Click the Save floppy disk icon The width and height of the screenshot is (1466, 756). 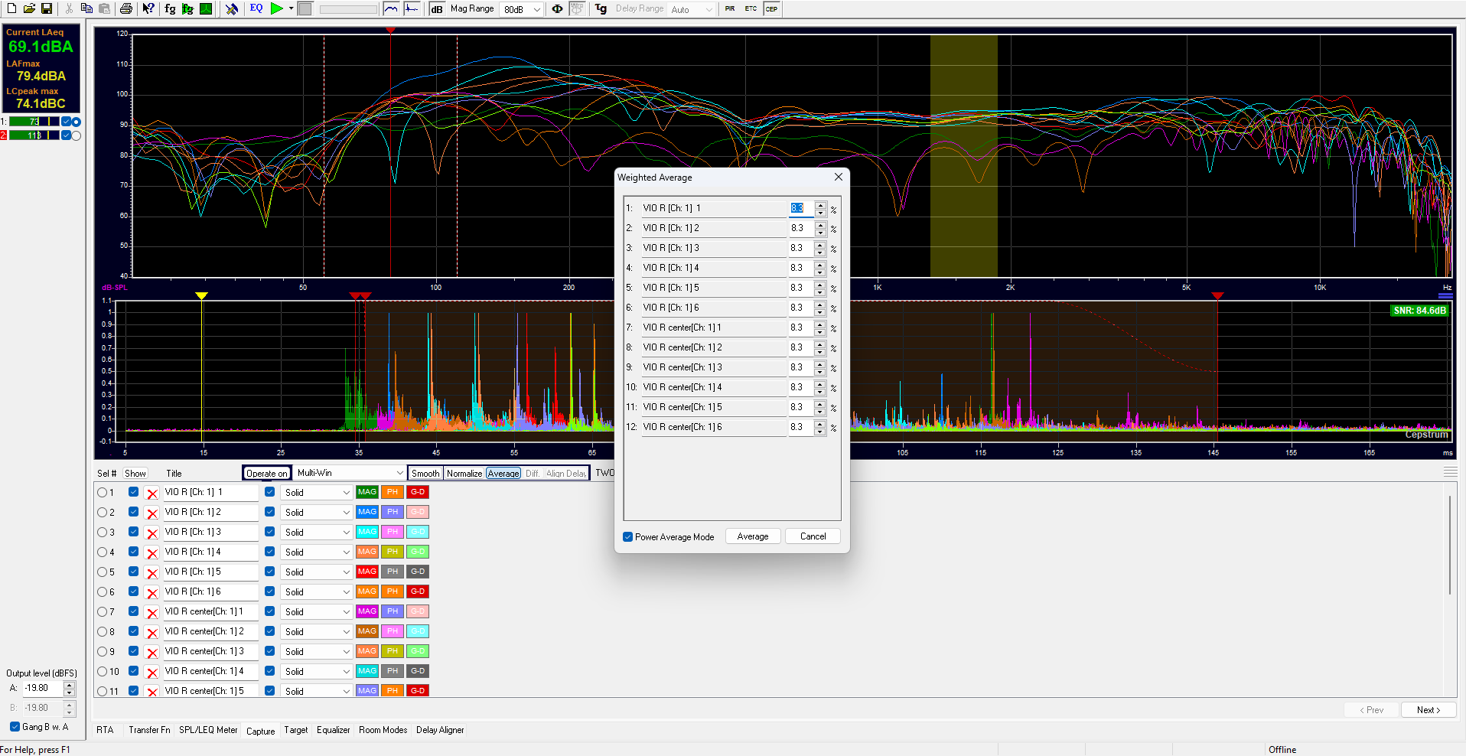pos(47,8)
